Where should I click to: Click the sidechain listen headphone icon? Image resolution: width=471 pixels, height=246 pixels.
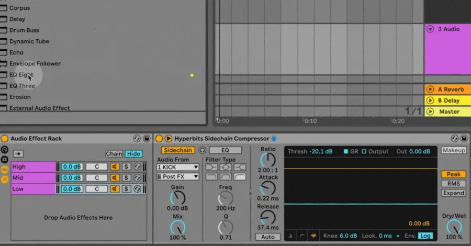(203, 150)
